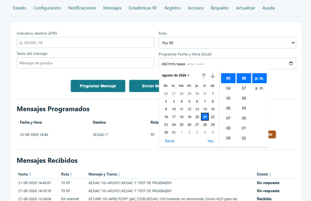Click the RX Internet route cell
The image size is (311, 201).
(70, 199)
